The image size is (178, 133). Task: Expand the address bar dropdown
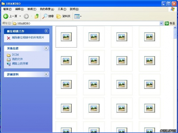161,23
